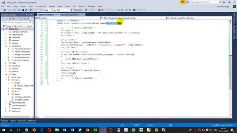Select HomeController.cs in Solution Explorer
Viewport: 237px width, 133px height.
(22, 52)
